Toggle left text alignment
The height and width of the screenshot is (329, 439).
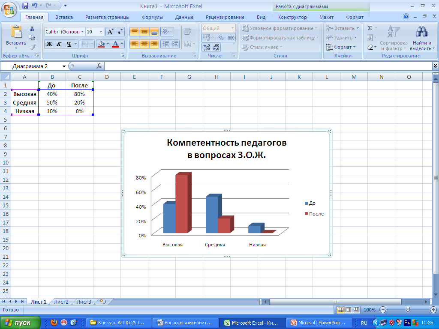click(x=135, y=44)
